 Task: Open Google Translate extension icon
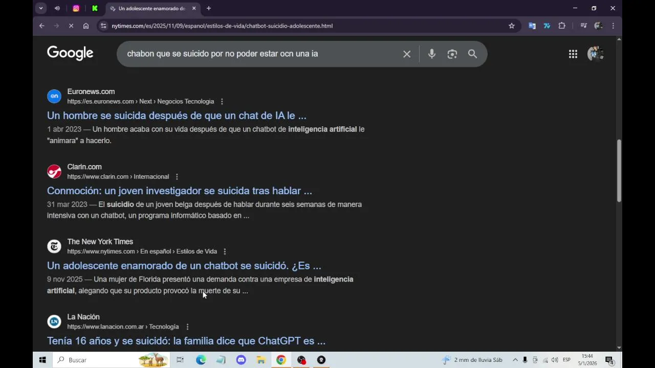tap(532, 26)
